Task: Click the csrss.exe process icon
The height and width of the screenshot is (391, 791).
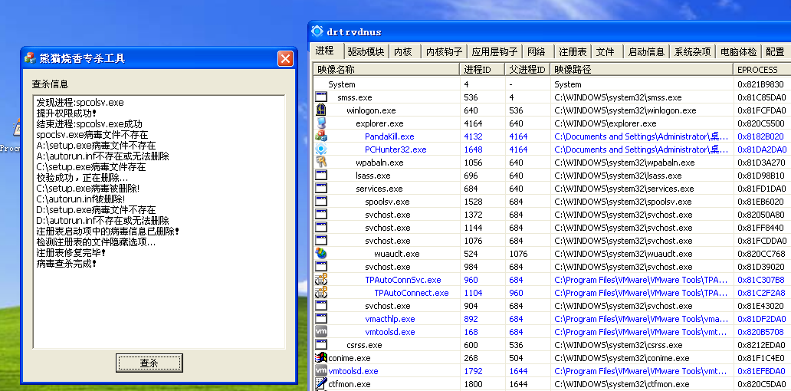Action: 321,345
